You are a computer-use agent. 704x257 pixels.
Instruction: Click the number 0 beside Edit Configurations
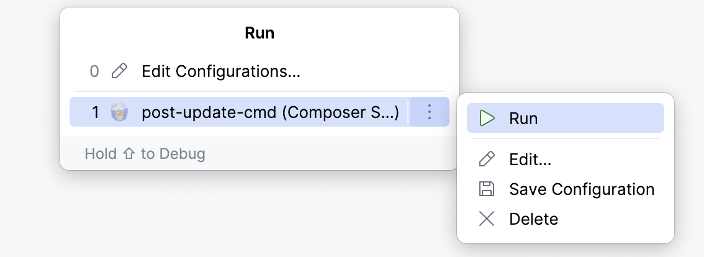pos(94,72)
